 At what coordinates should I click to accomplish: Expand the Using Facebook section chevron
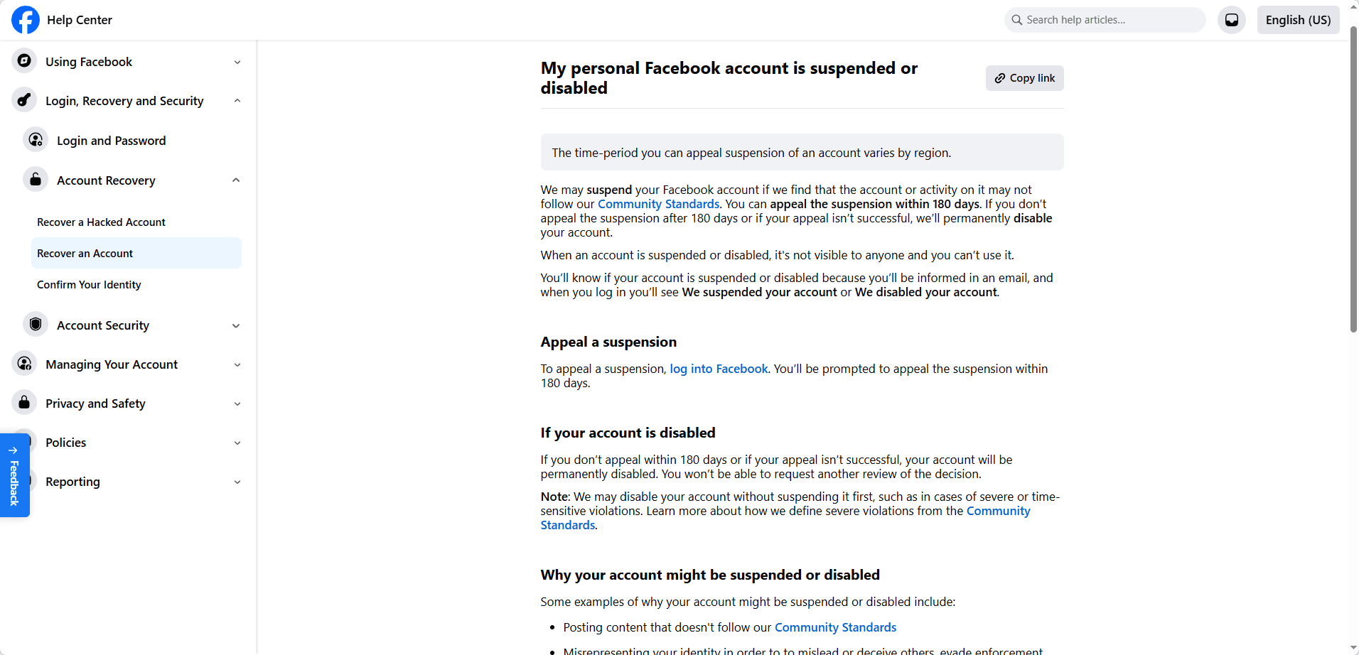tap(237, 63)
